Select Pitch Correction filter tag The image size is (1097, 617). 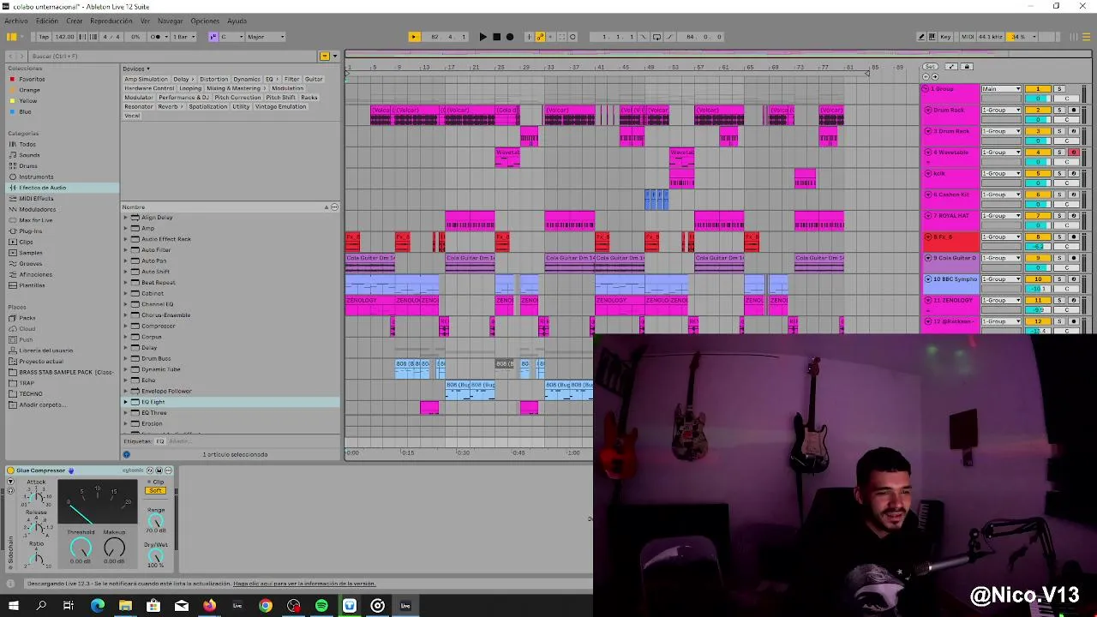pos(237,98)
